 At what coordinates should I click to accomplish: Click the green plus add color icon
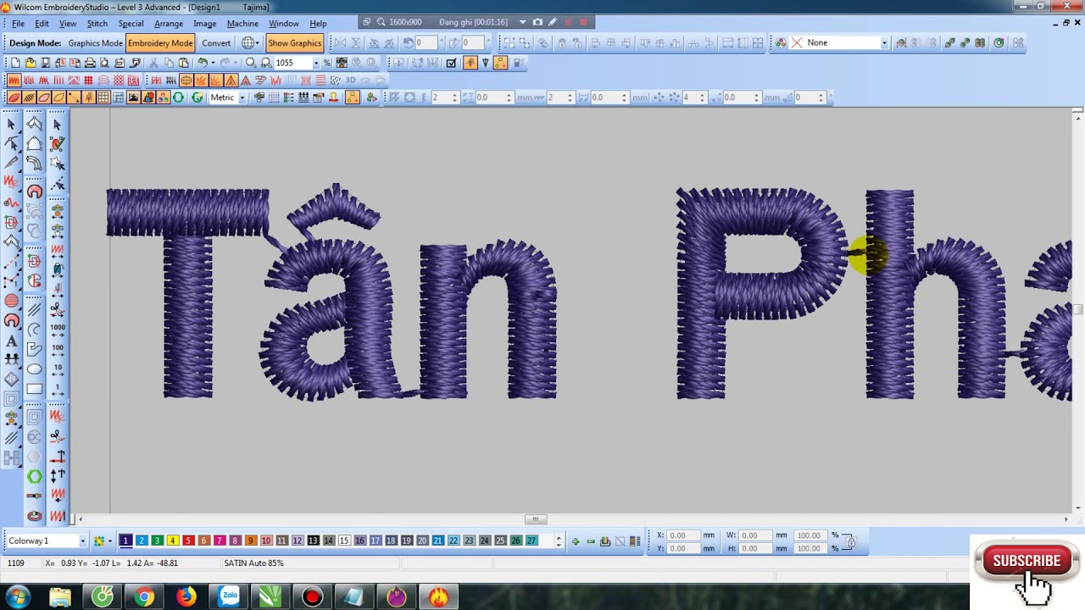[x=576, y=541]
